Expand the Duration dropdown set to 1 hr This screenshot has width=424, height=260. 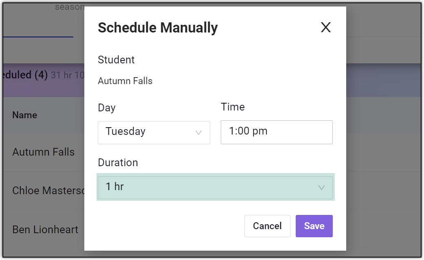coord(215,187)
